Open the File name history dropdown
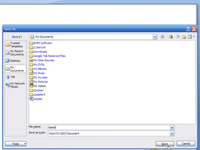 (172, 127)
